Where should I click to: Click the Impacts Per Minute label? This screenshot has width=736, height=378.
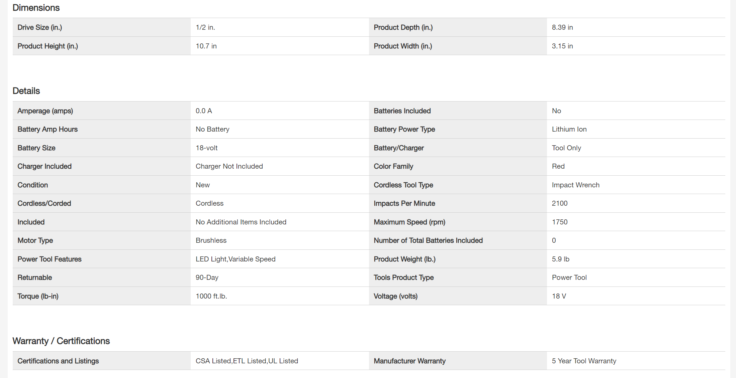coord(404,203)
